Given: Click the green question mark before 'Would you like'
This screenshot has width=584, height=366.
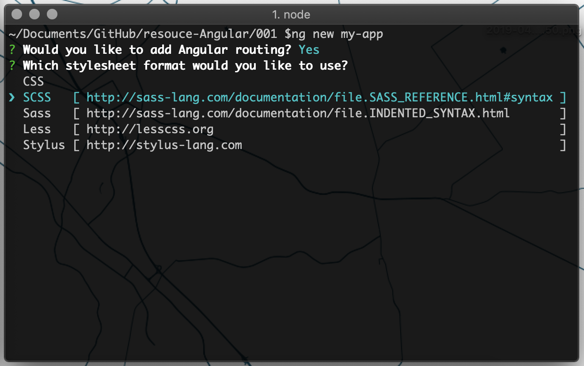Looking at the screenshot, I should pyautogui.click(x=12, y=50).
